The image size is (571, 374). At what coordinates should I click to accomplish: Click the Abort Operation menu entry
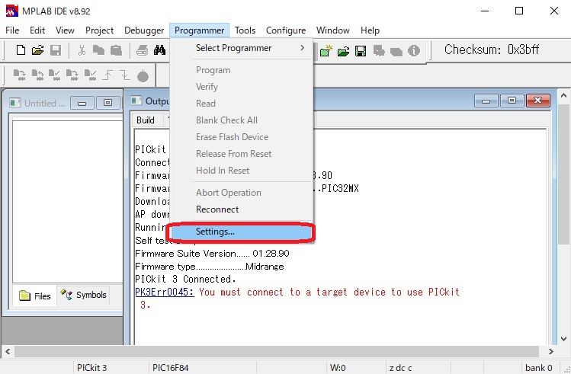(x=241, y=193)
